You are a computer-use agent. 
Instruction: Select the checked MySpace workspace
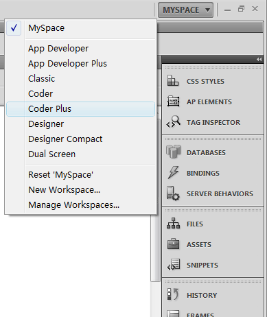click(x=80, y=28)
